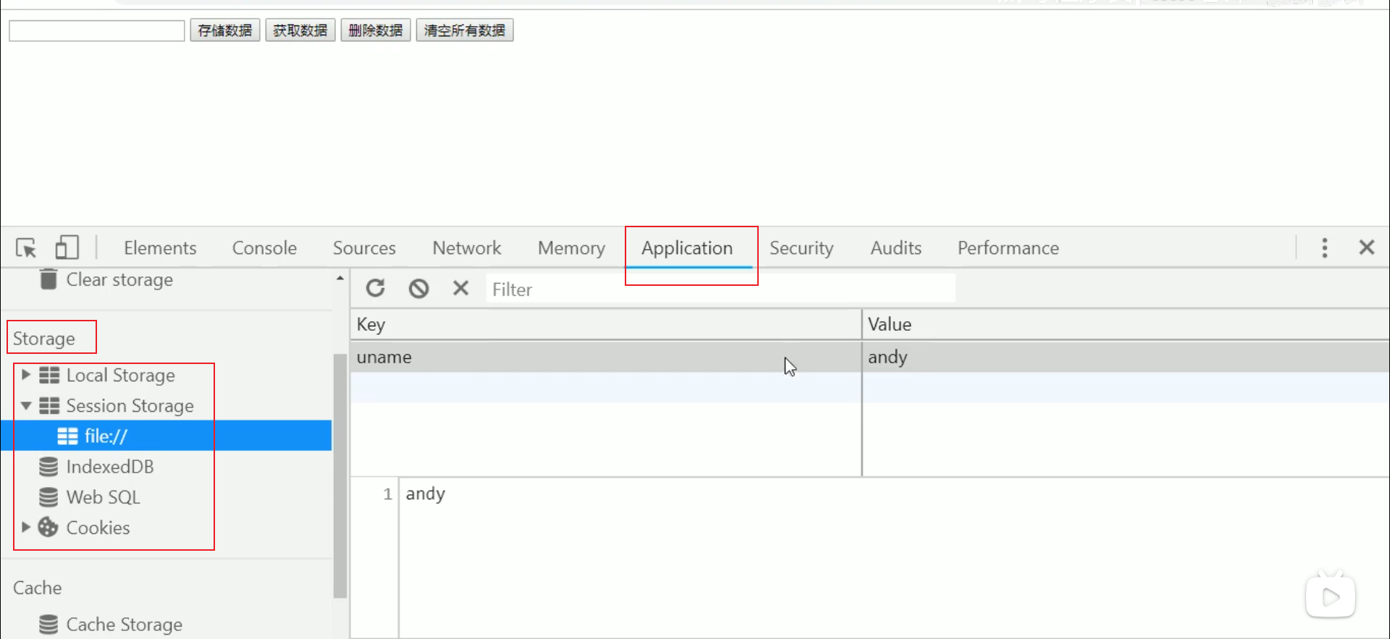The height and width of the screenshot is (639, 1390).
Task: Select IndexedDB in the sidebar
Action: pyautogui.click(x=110, y=467)
